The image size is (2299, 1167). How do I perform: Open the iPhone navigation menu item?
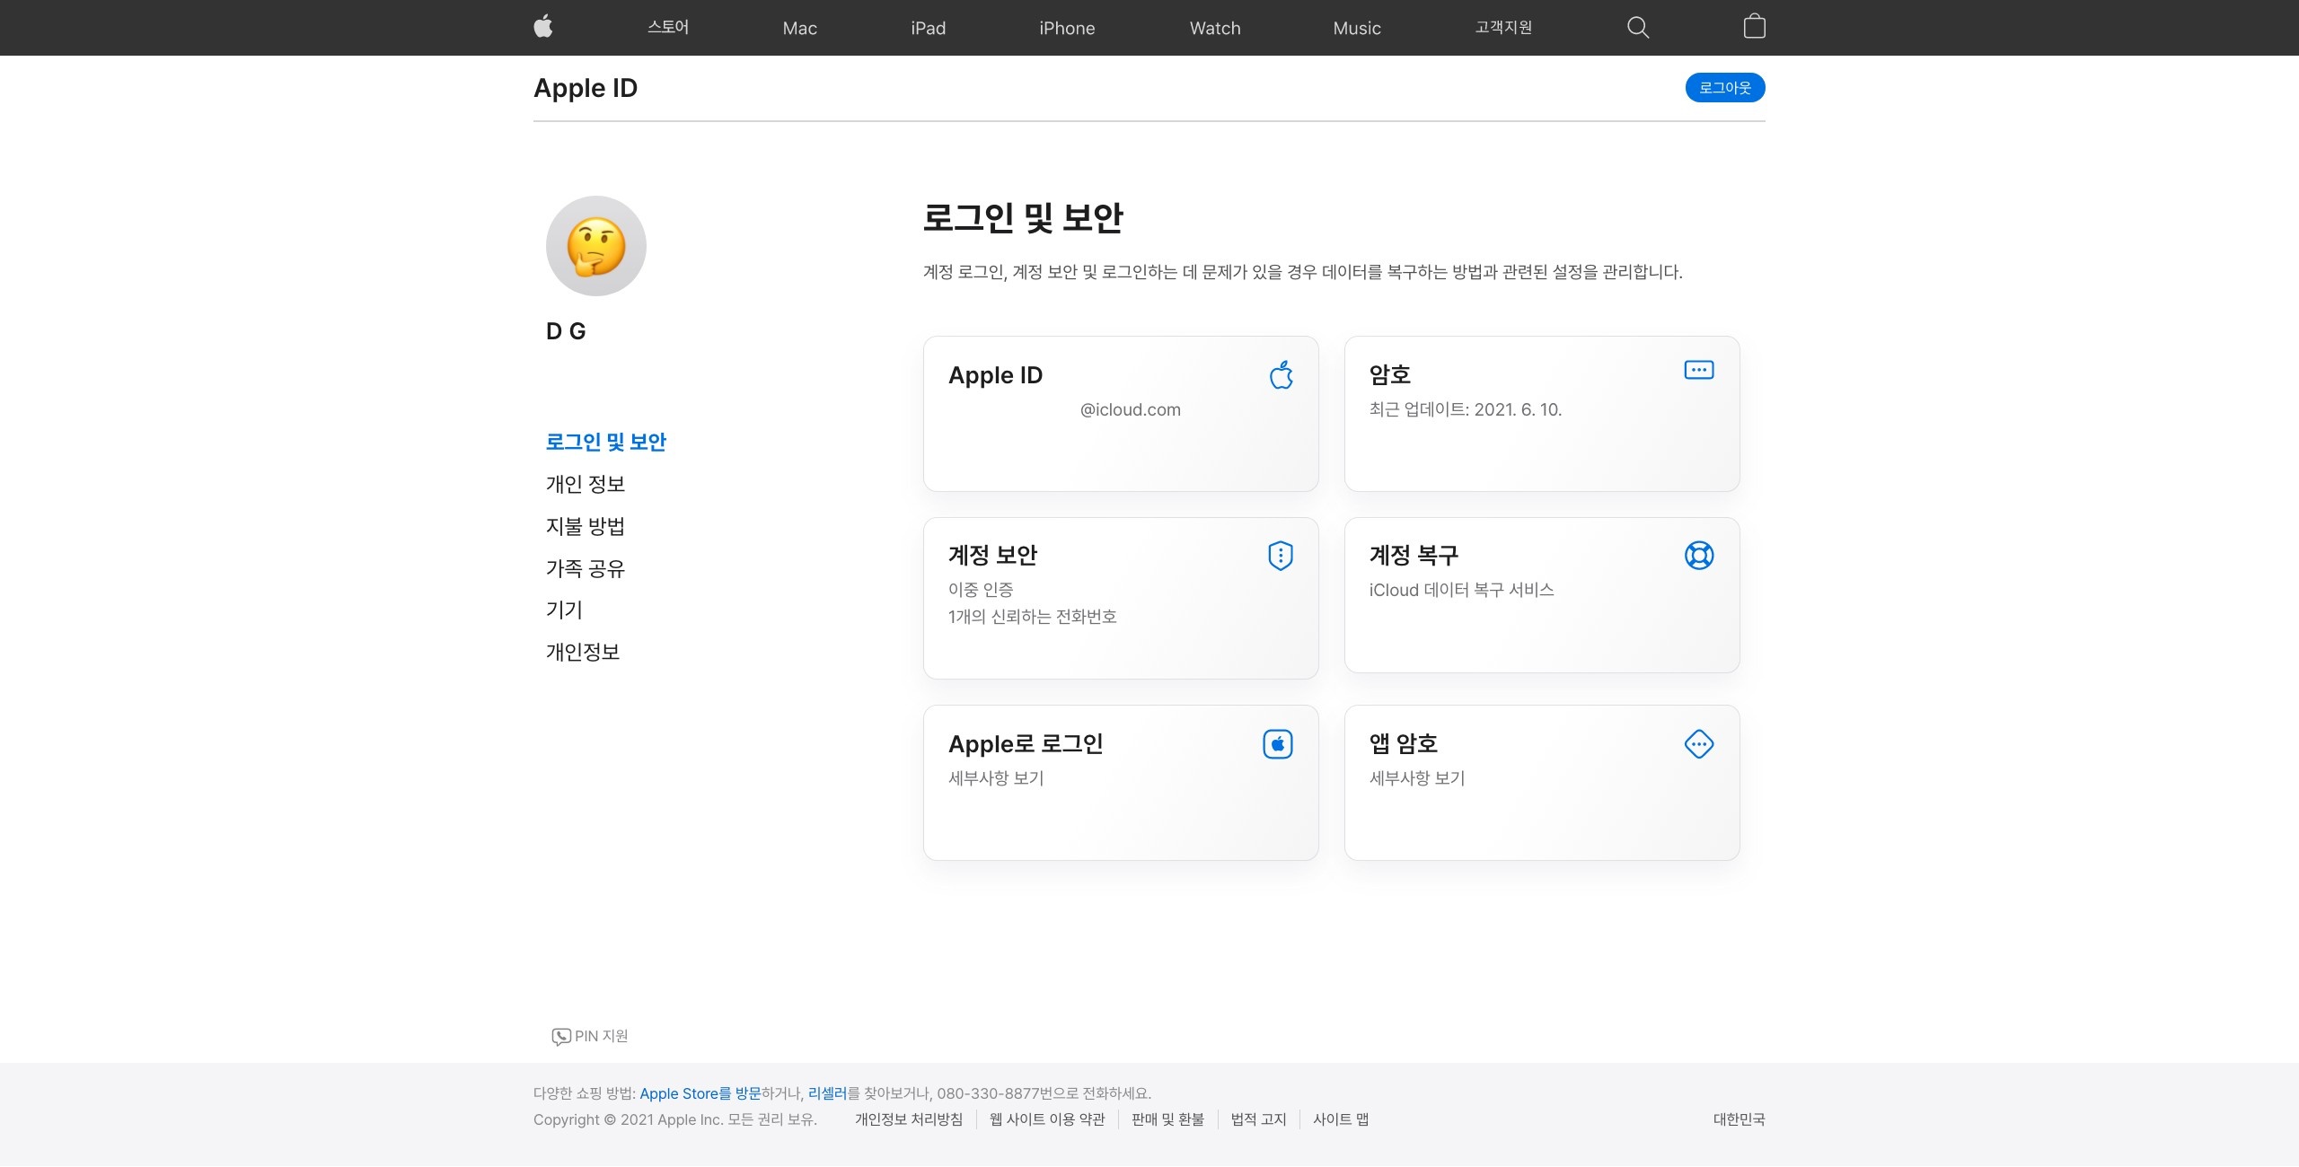pyautogui.click(x=1066, y=28)
